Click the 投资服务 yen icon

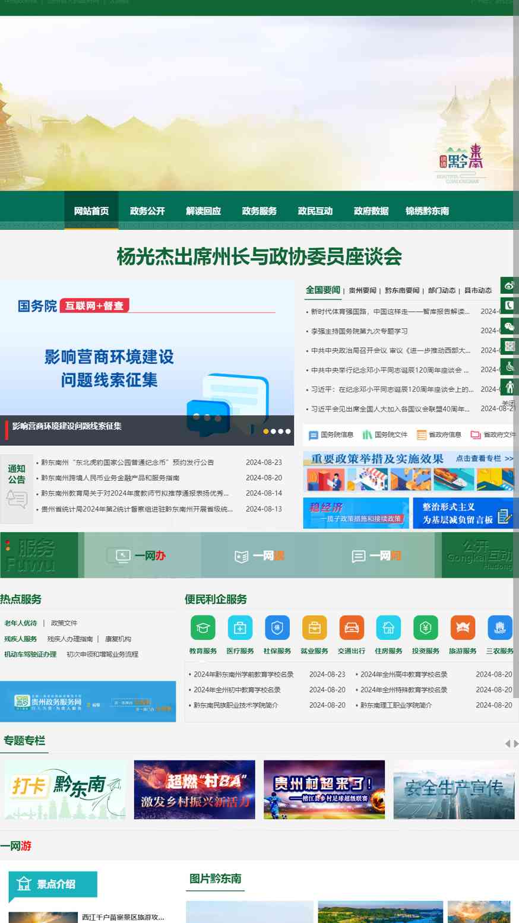pos(426,627)
